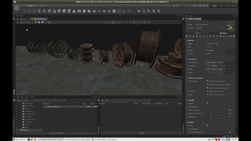The image size is (251, 141).
Task: Create a cylinder primitive from toolbar
Action: (x=69, y=11)
